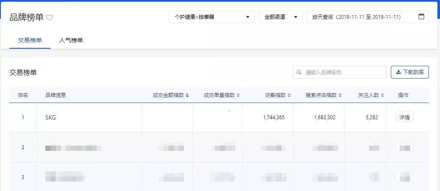440x191 pixels.
Task: Favorite the 品牌榜单 page with heart icon
Action: tap(49, 18)
